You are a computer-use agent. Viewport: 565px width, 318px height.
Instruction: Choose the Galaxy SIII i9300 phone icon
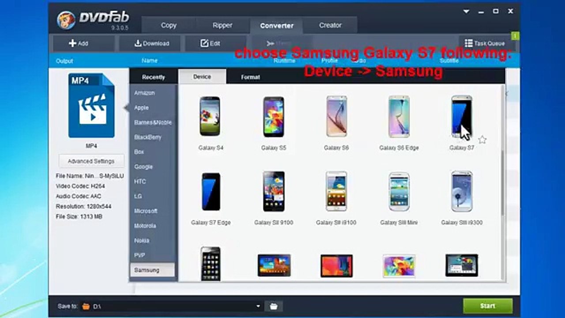click(462, 192)
